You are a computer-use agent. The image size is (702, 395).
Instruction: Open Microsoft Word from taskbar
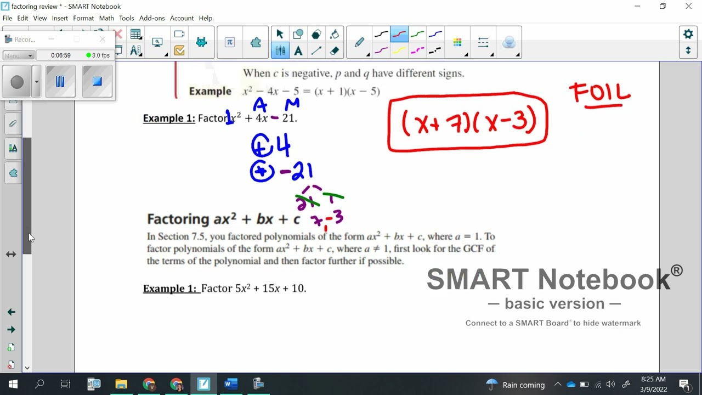tap(231, 384)
